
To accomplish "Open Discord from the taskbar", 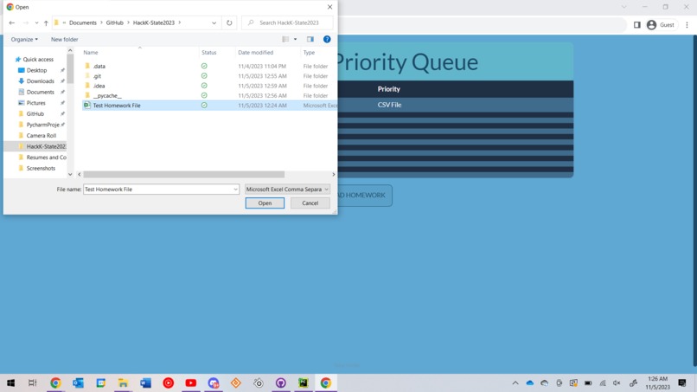I will (214, 382).
